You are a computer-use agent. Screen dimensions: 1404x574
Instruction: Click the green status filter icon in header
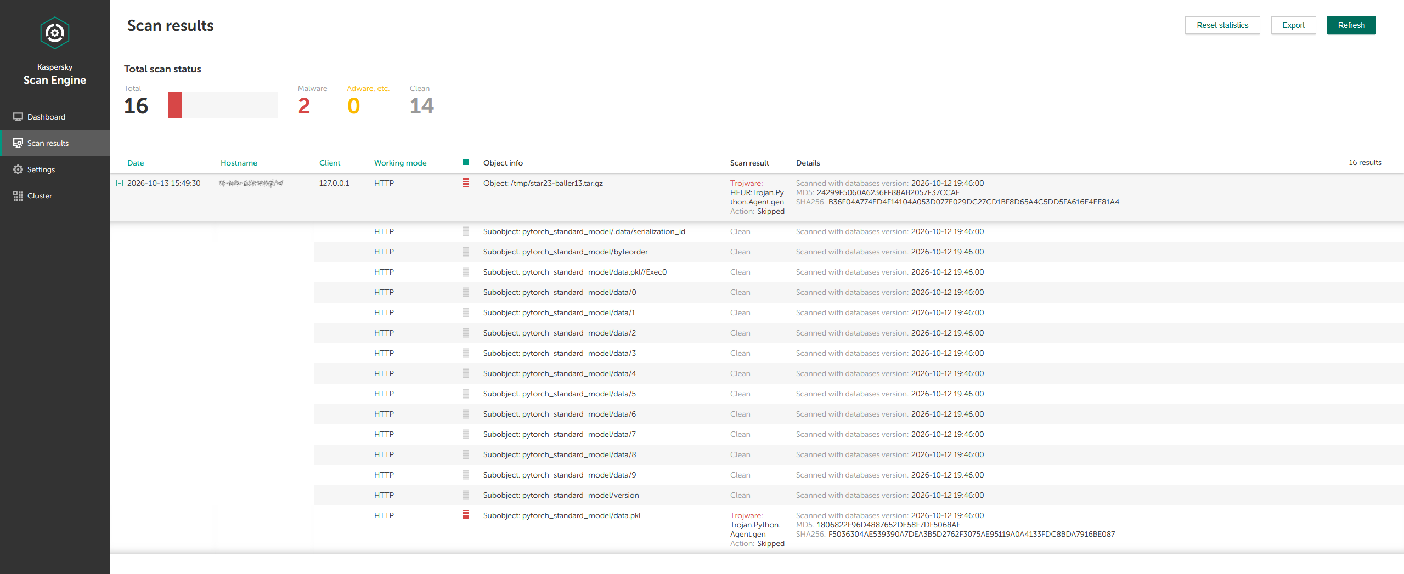pos(466,163)
